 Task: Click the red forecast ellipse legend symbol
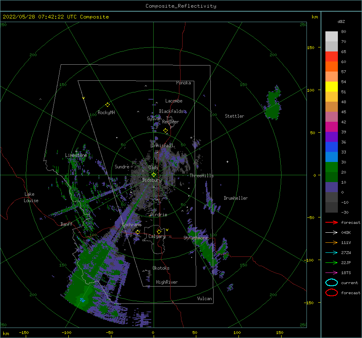[331, 293]
